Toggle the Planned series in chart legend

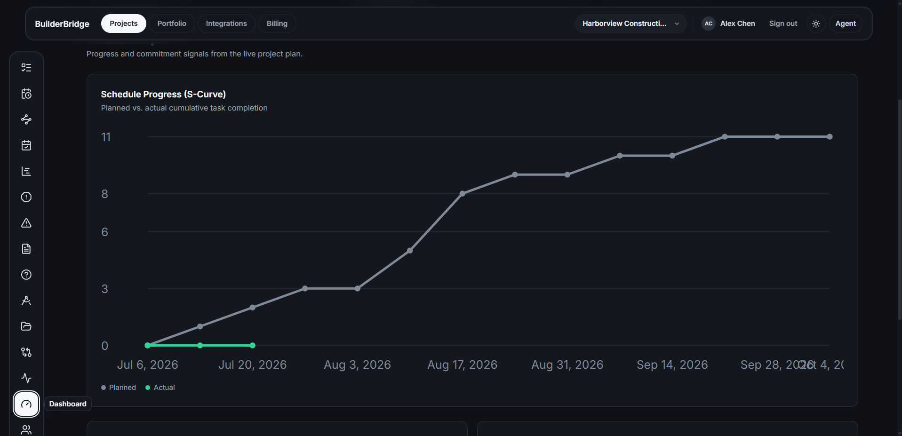pos(119,388)
